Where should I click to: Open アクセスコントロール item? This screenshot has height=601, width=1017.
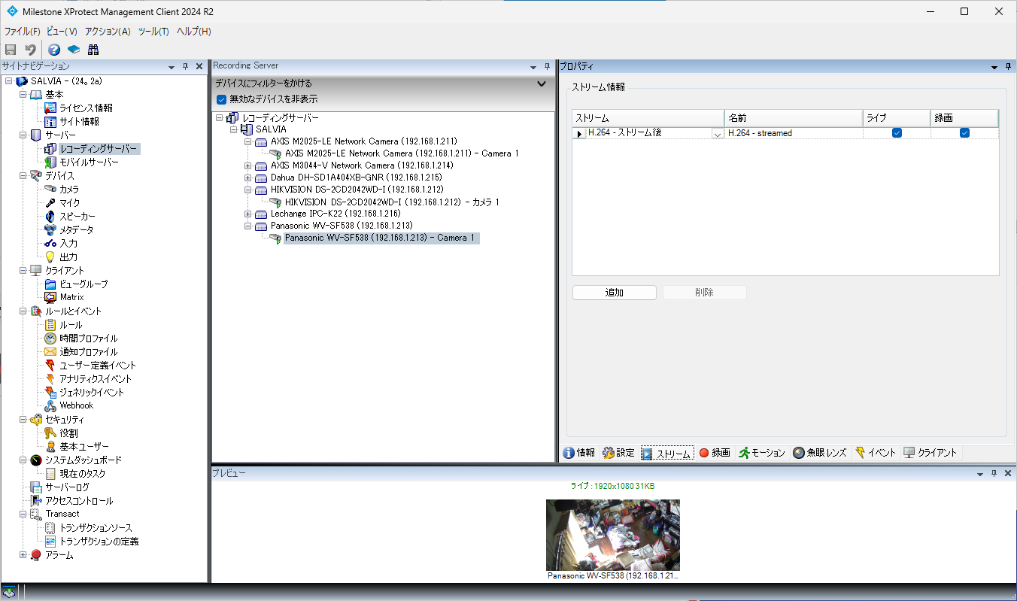point(79,501)
